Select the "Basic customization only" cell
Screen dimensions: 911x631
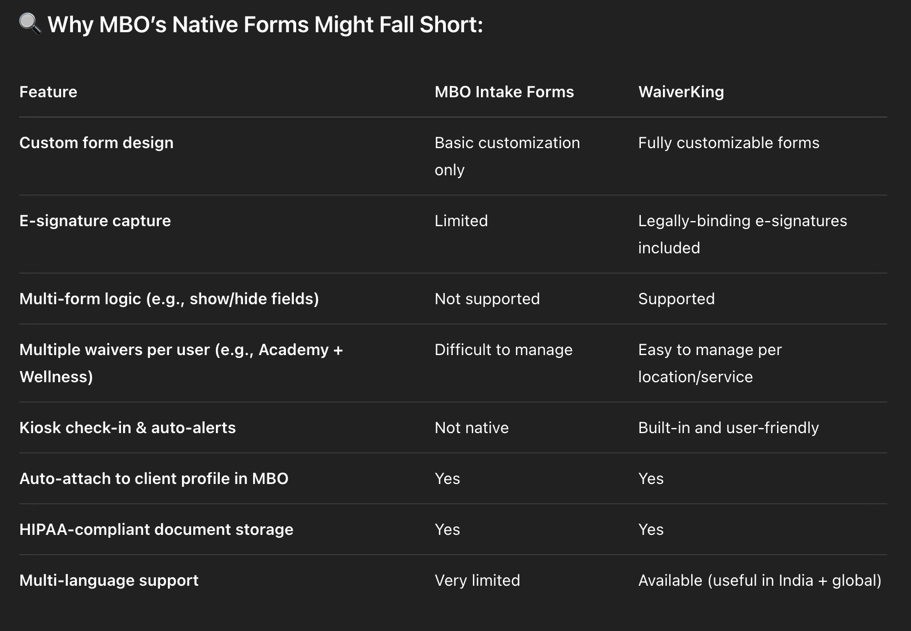(507, 156)
